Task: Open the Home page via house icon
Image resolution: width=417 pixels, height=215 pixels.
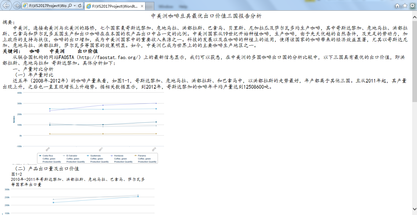Action: [397, 5]
